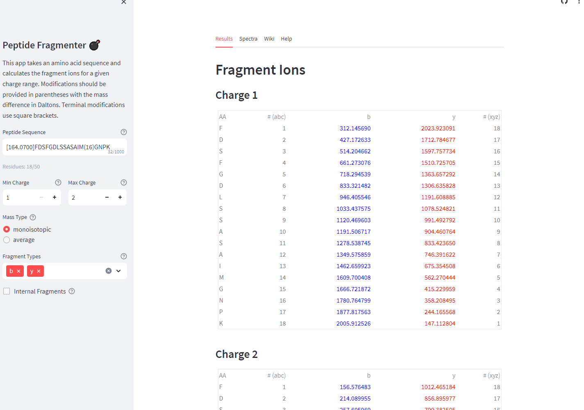Open help tooltip for Fragment Types
The image size is (584, 410).
pos(124,256)
